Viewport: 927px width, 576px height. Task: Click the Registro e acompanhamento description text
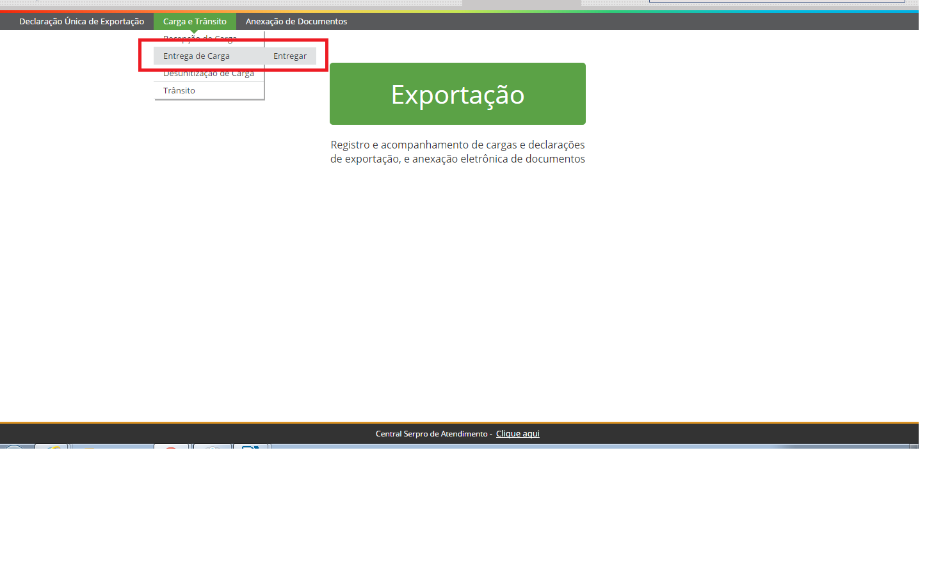pos(457,152)
